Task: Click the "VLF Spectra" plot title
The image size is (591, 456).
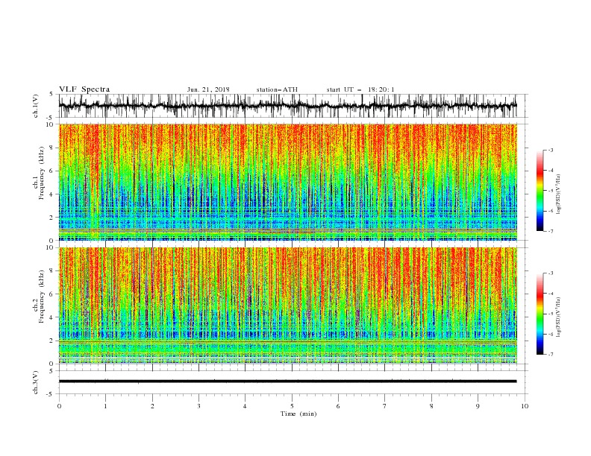Action: (84, 89)
